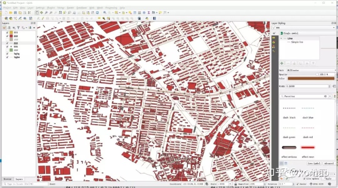Click the Magnifier spinner arrows
Screen dimensions: 338x188
[264, 184]
